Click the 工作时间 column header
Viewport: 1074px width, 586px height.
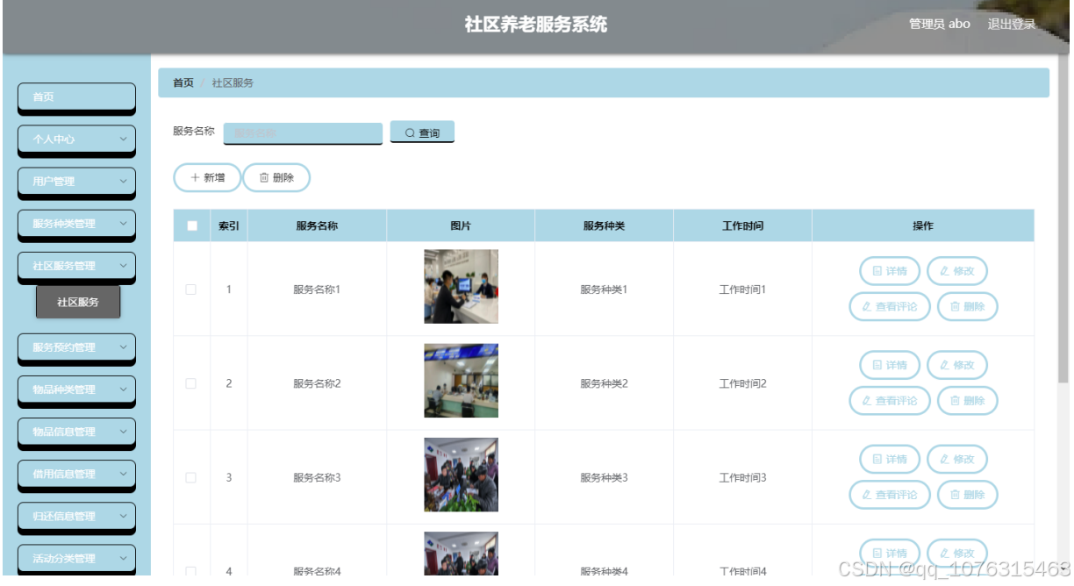[742, 225]
